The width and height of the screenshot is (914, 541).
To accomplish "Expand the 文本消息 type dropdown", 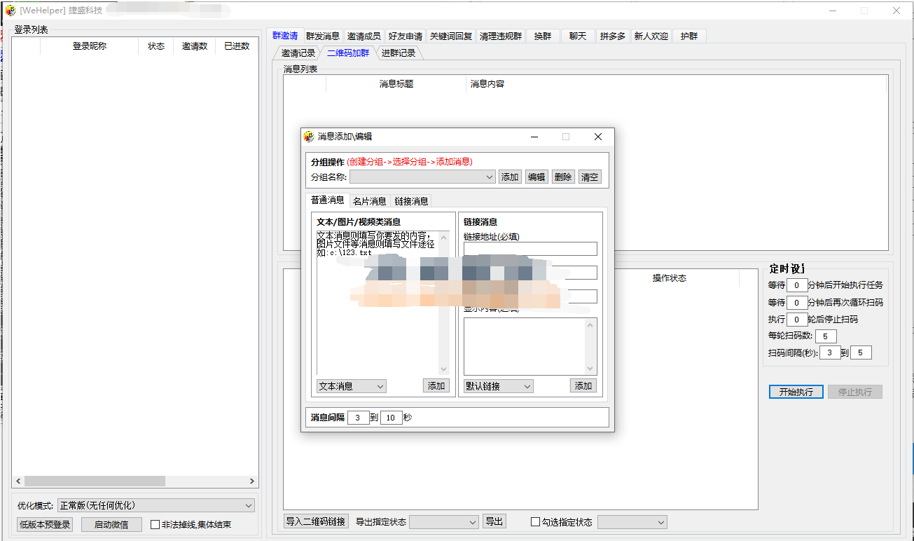I will coord(380,386).
